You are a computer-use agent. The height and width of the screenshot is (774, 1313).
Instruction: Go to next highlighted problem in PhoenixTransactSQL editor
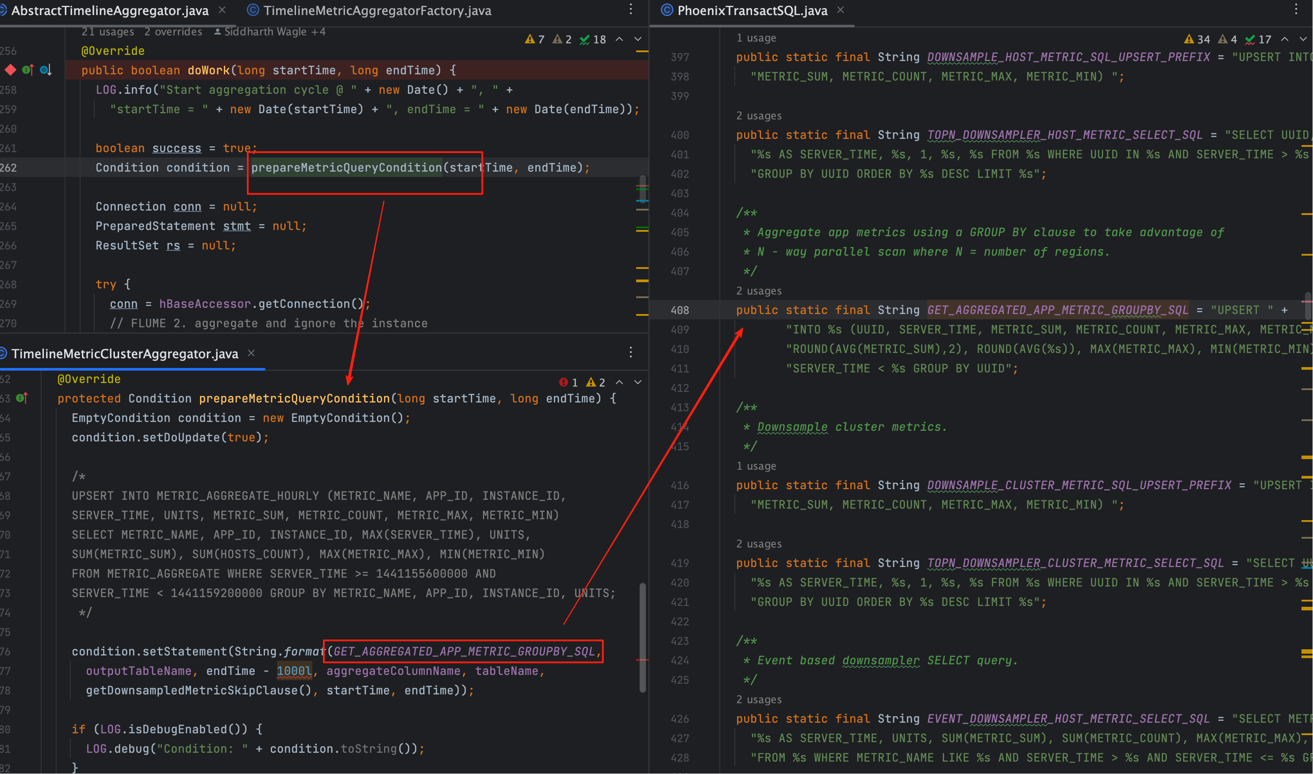[x=1303, y=39]
